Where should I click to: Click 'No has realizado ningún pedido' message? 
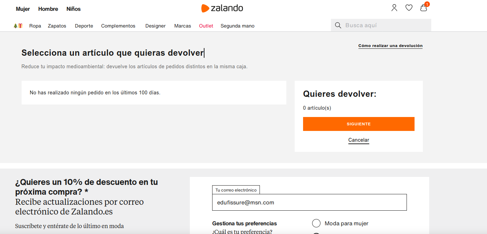pos(95,93)
